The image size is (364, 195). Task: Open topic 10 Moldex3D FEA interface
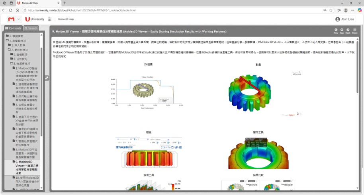(27, 182)
